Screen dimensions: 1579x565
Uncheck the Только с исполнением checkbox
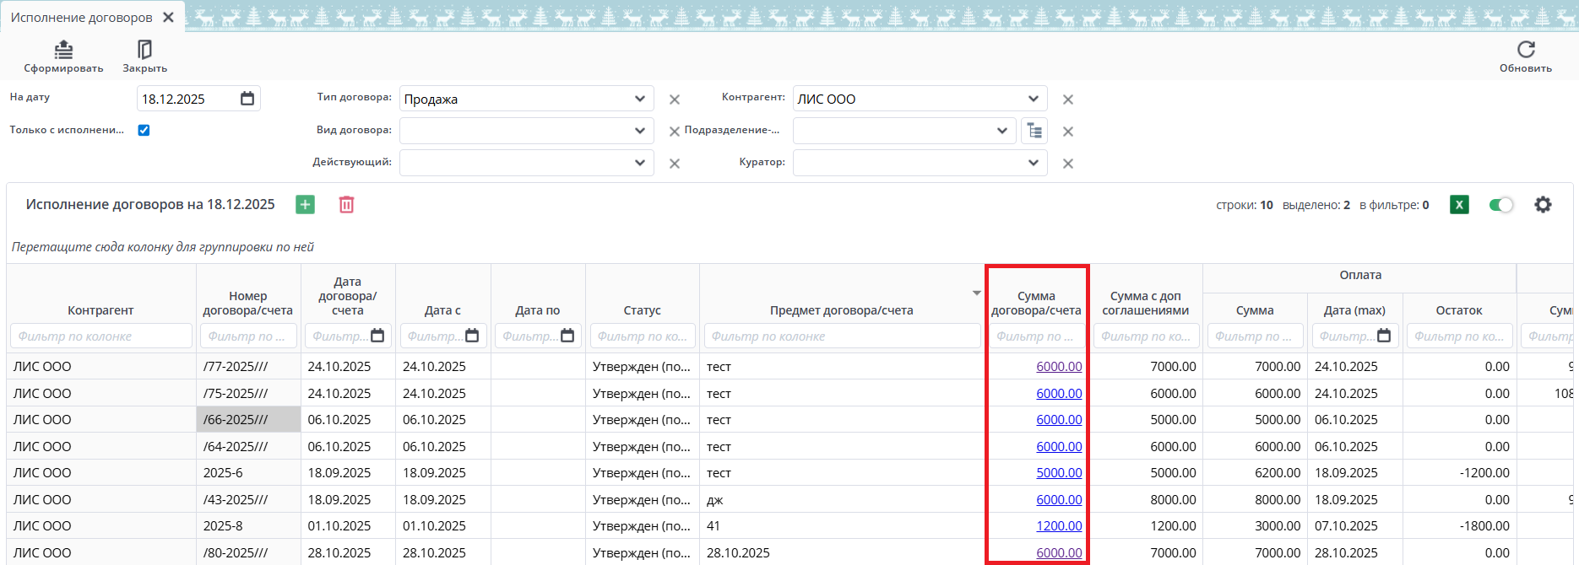pyautogui.click(x=144, y=130)
